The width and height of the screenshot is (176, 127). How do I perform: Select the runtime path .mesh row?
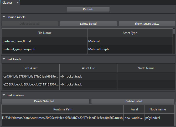[x=62, y=118]
